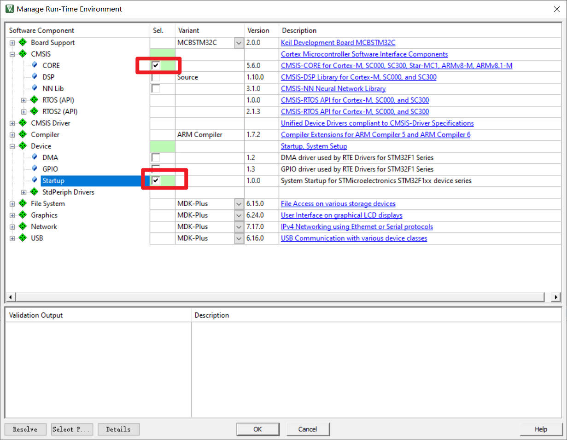This screenshot has width=567, height=440.
Task: Click the Device green diamond icon
Action: pyautogui.click(x=23, y=146)
